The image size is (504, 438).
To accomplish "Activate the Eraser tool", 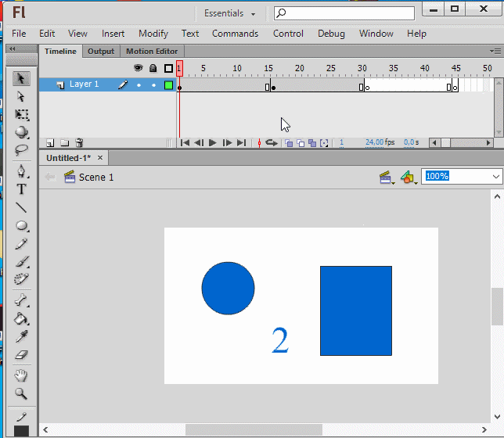I will pyautogui.click(x=21, y=355).
